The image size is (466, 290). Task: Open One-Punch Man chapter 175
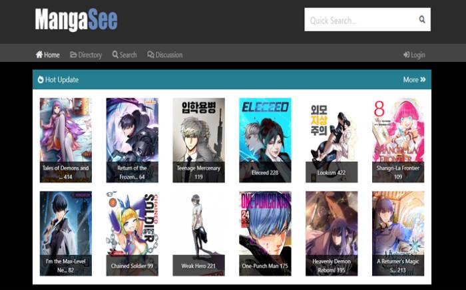(x=265, y=233)
